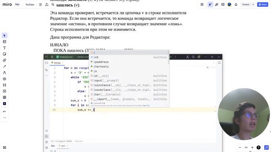The width and height of the screenshot is (271, 152).
Task: Click the free plan badge
Action: click(17, 4)
